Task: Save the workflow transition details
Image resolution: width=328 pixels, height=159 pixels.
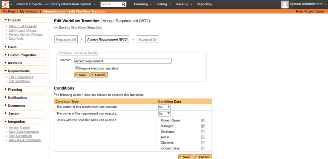Action: [82, 75]
